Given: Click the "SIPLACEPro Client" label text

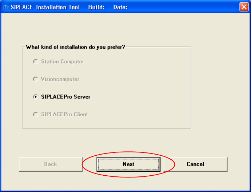Looking at the screenshot, I should pos(64,114).
